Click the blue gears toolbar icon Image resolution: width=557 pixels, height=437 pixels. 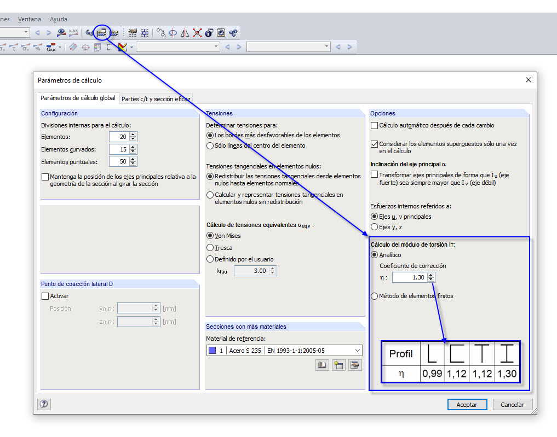click(233, 33)
